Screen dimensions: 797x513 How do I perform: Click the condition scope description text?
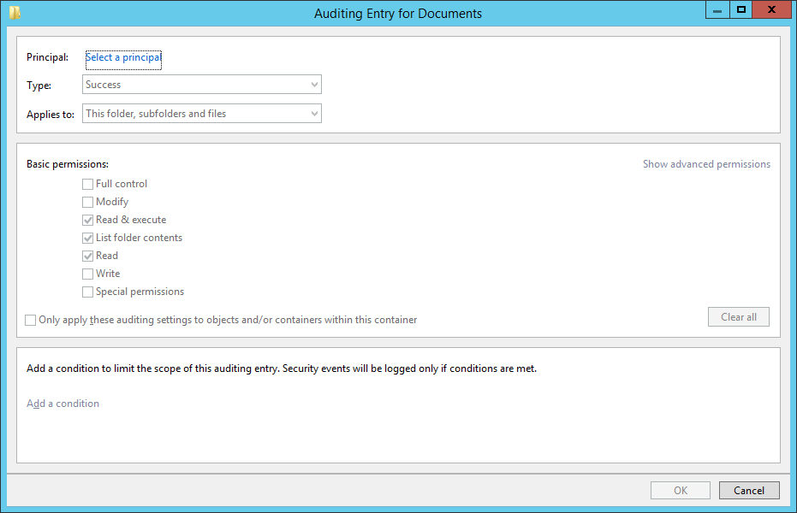[282, 369]
